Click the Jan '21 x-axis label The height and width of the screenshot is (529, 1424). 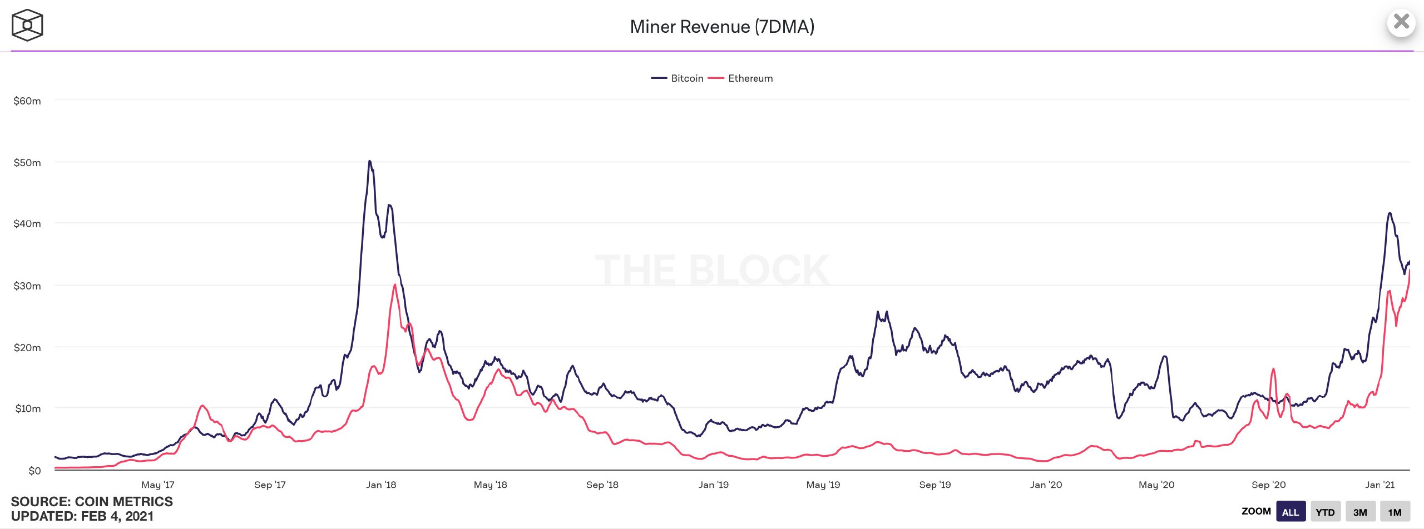pos(1380,485)
